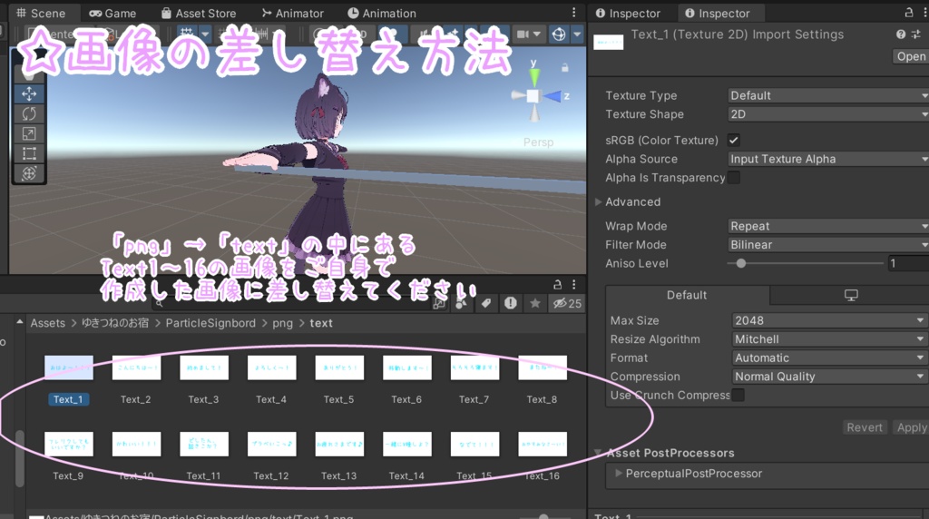
Task: Open the Inspector presets icon
Action: [x=916, y=34]
